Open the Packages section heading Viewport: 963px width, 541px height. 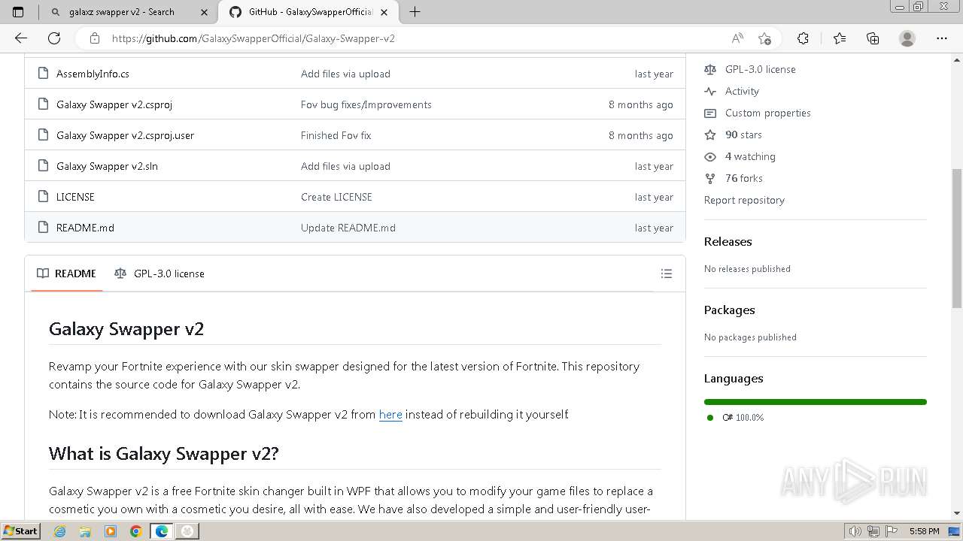click(x=729, y=310)
